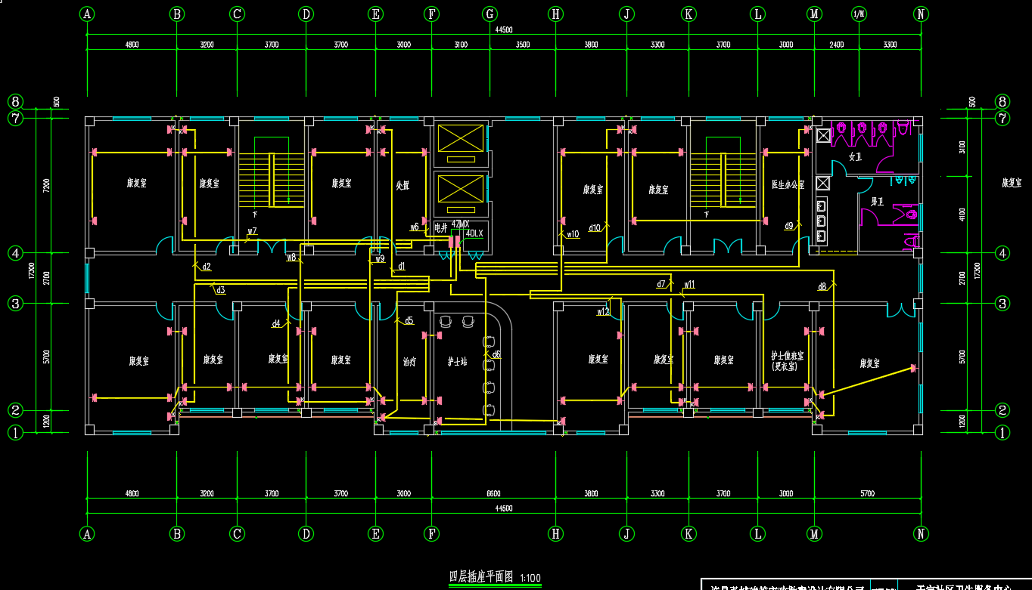
Task: Select the 医生办公室 room label
Action: pyautogui.click(x=788, y=184)
